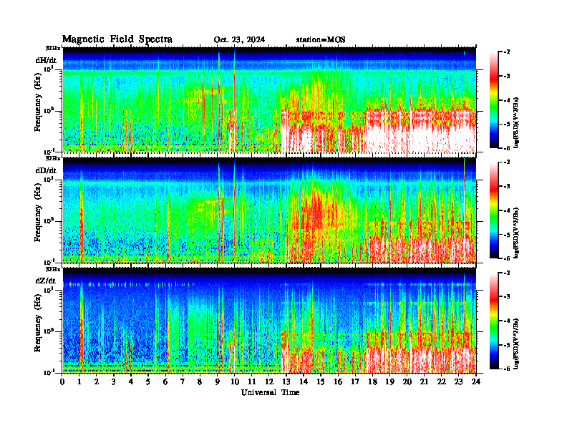This screenshot has height=438, width=567.
Task: Click the color scale bar beside dH/dt panel
Action: click(493, 99)
